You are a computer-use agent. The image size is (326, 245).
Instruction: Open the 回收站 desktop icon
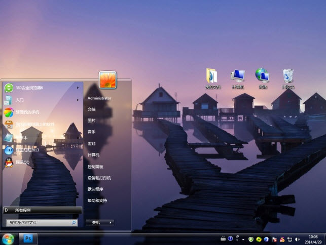coord(288,78)
